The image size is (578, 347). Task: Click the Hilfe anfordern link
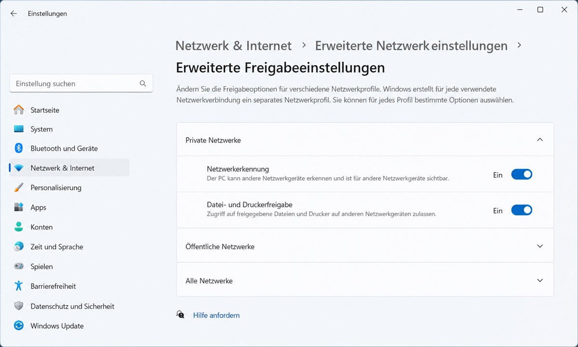point(216,315)
